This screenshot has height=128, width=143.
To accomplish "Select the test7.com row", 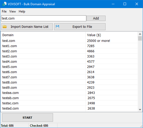I will click(x=69, y=77).
